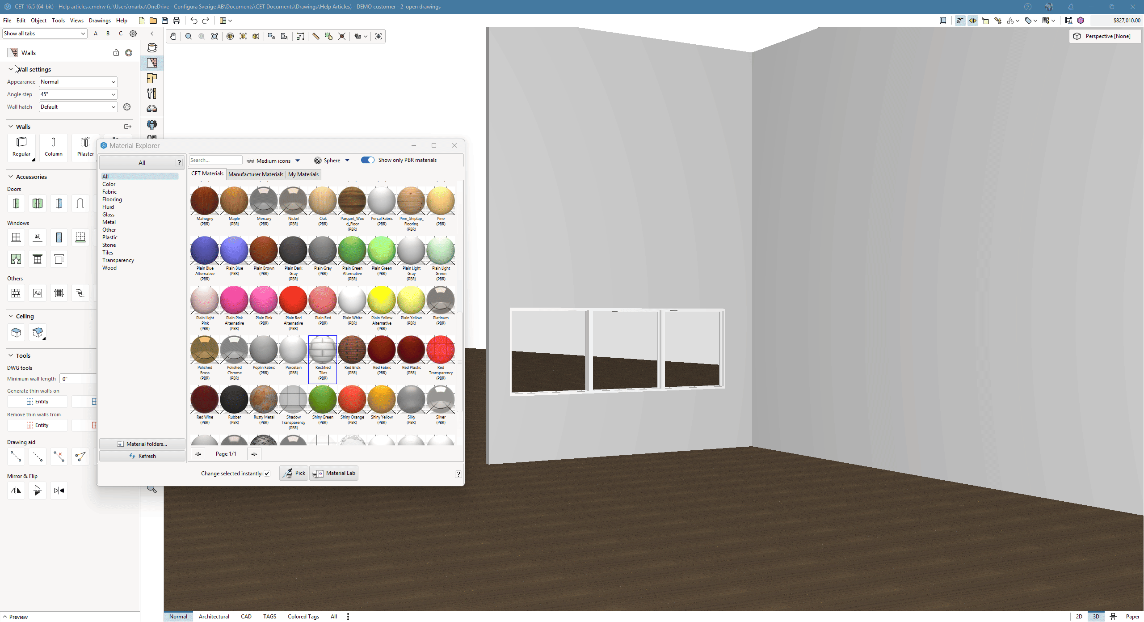Click the Print icon
The width and height of the screenshot is (1144, 622).
click(177, 21)
